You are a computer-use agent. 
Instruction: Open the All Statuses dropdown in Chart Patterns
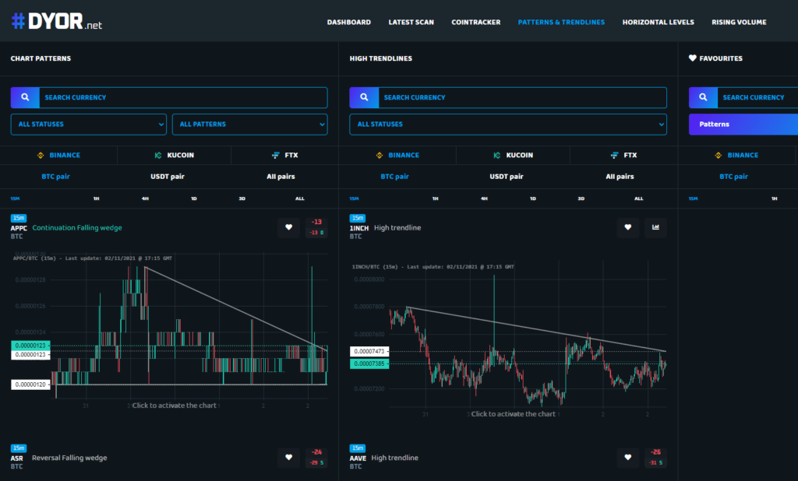pos(89,124)
